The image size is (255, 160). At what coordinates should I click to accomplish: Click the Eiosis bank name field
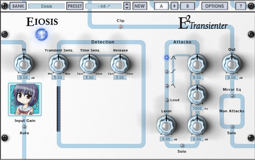pos(46,6)
